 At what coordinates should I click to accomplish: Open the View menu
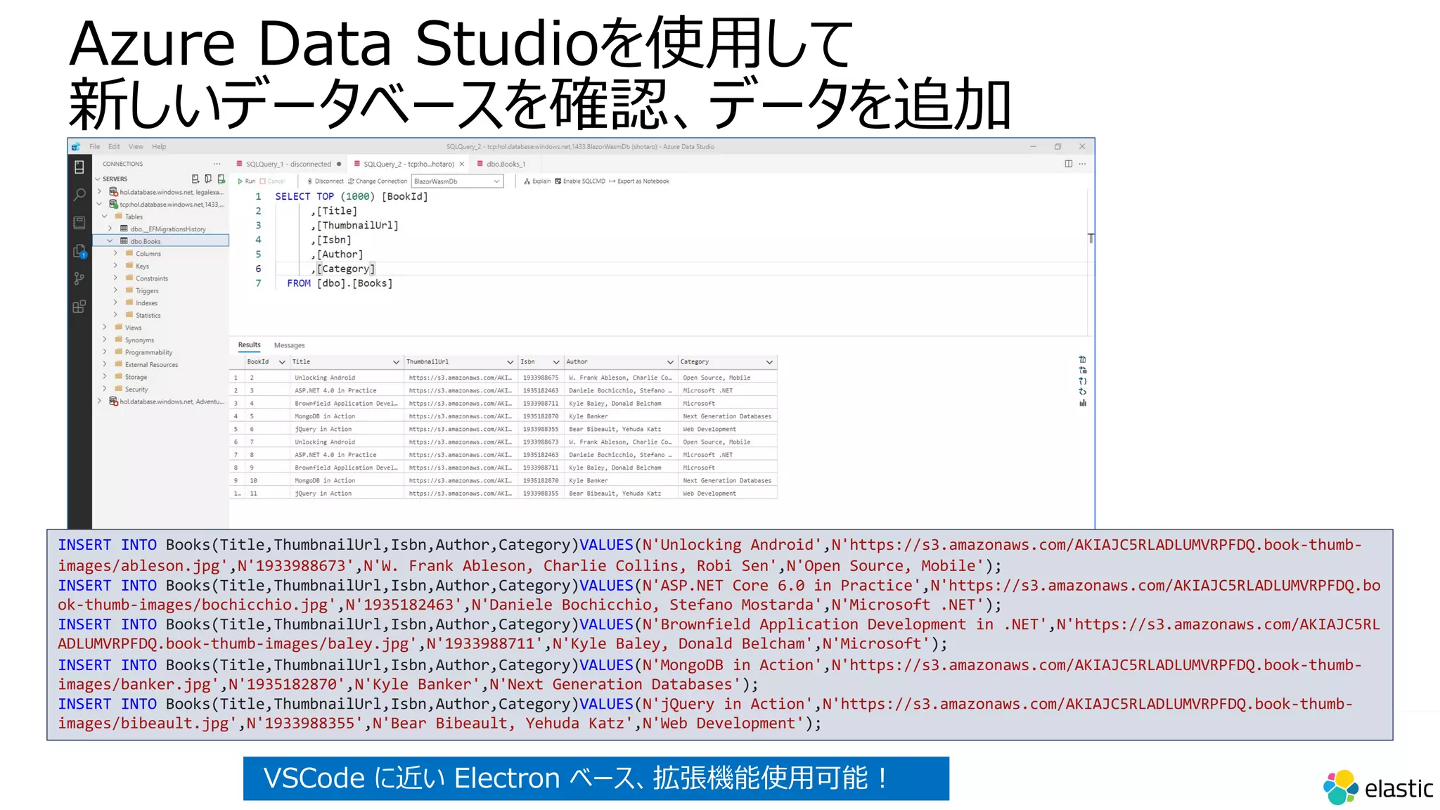136,146
